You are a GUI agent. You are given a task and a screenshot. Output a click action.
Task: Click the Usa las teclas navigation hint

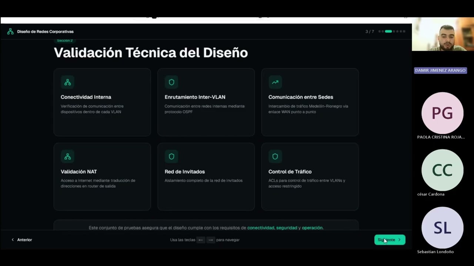[x=205, y=240]
